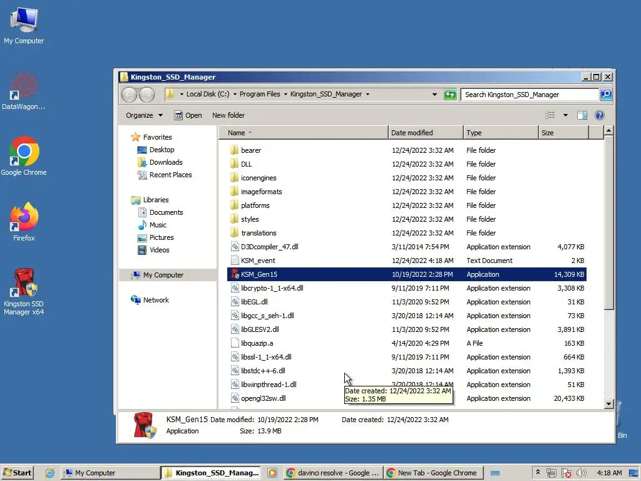
Task: Select the D3Dcompiler_47.dll file
Action: 406,247
